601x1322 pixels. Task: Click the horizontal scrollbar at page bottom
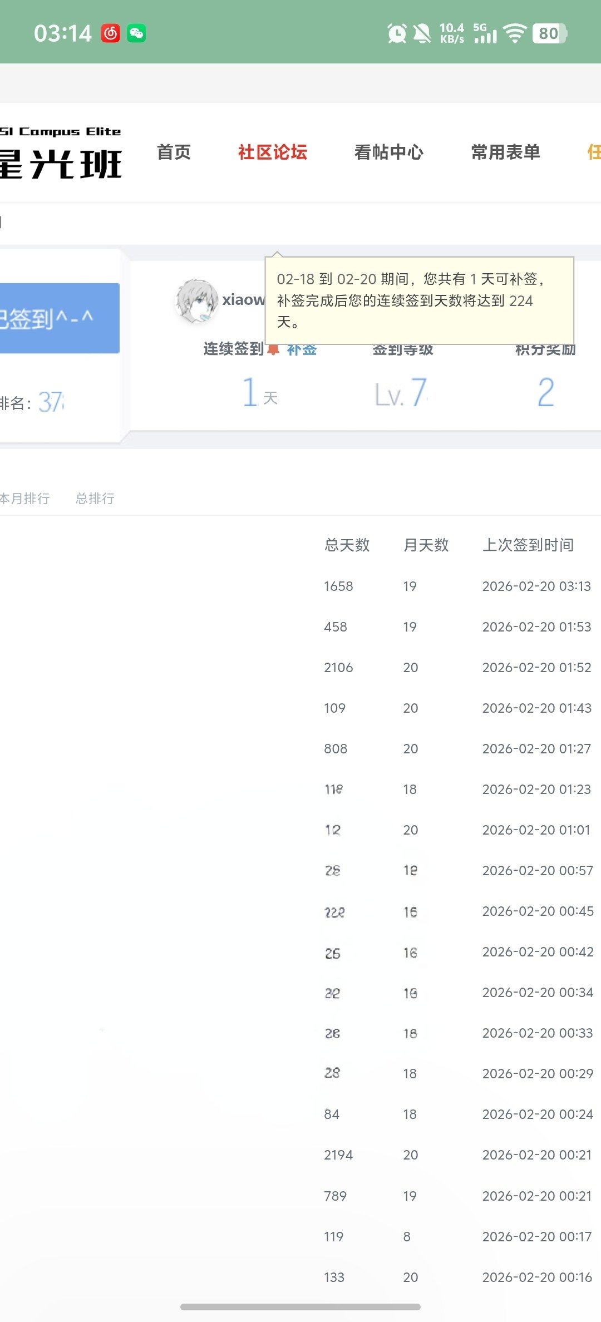[x=300, y=1306]
